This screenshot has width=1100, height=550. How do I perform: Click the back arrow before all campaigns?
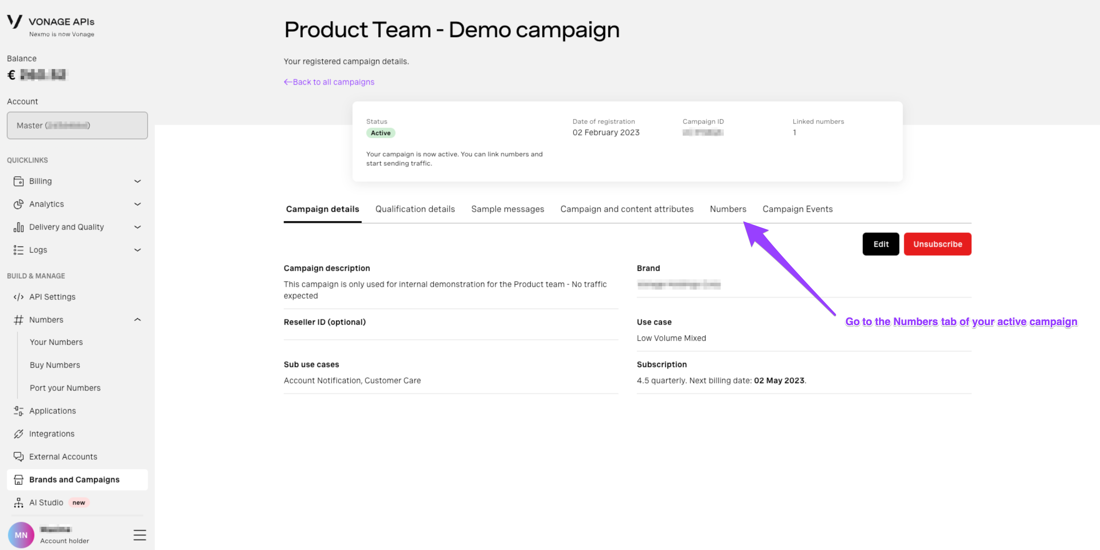coord(288,82)
